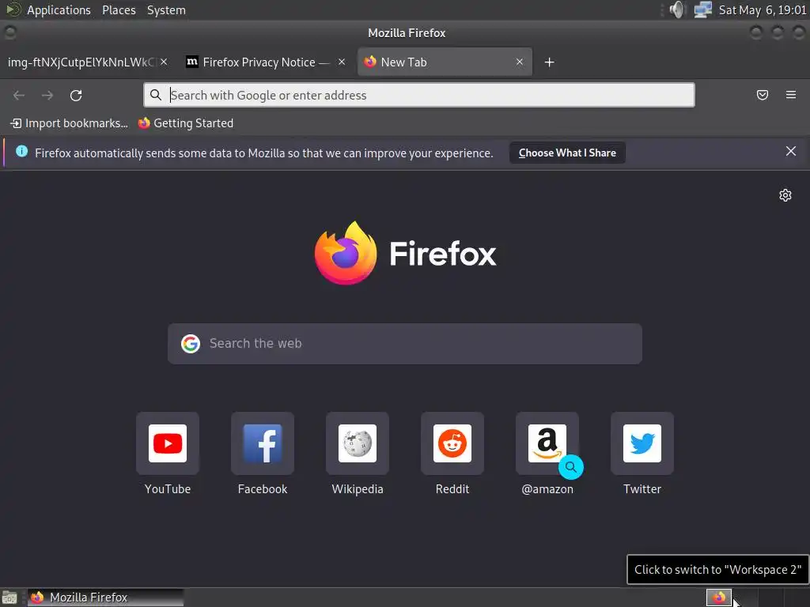Click the volume speaker icon in top panel

pyautogui.click(x=676, y=9)
